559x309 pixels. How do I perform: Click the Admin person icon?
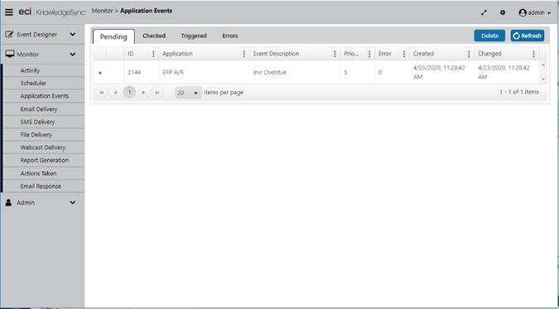click(x=8, y=202)
